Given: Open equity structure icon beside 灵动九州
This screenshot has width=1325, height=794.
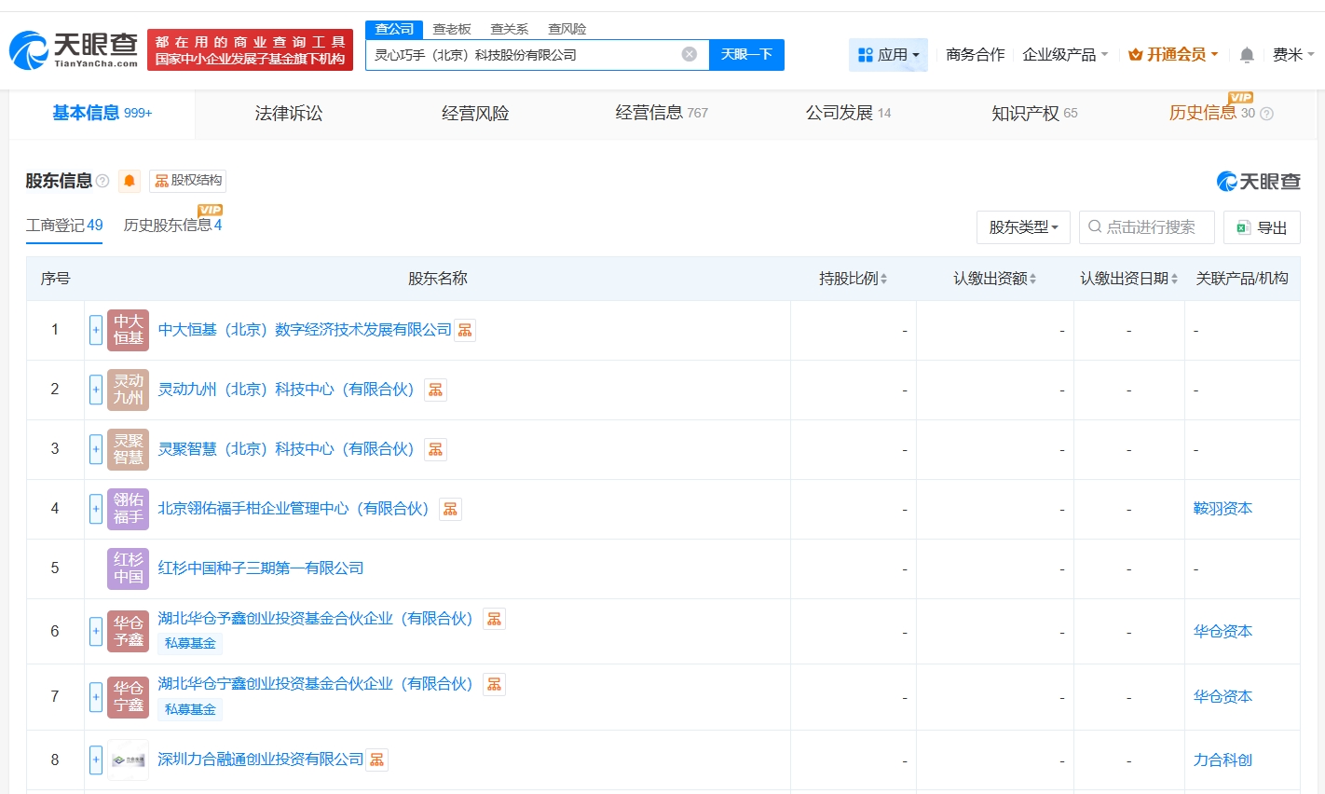Looking at the screenshot, I should 435,390.
